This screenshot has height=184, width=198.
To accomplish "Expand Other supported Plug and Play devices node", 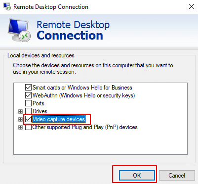I will point(20,127).
